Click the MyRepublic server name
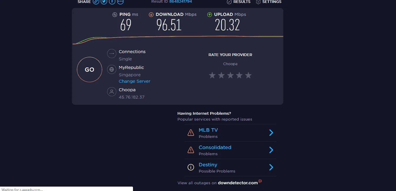 (131, 67)
